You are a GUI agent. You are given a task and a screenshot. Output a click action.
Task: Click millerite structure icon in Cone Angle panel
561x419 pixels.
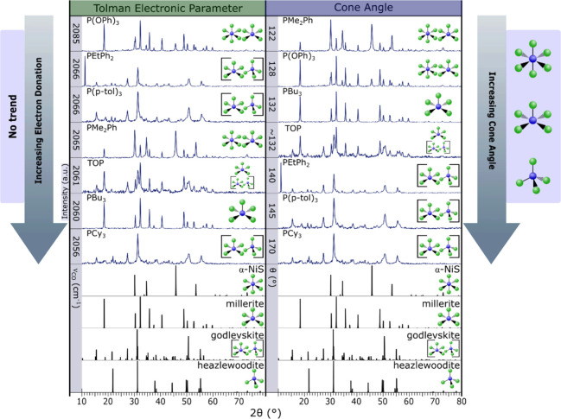(x=449, y=318)
